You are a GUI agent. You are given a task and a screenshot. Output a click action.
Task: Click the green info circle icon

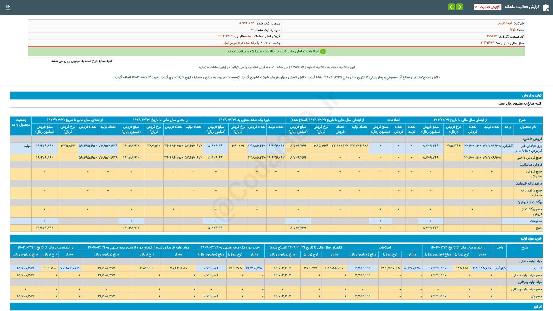click(x=323, y=52)
